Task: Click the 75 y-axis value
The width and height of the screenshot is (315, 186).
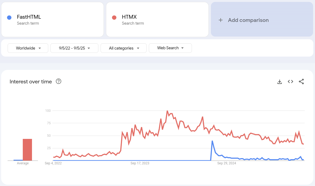Action: click(x=49, y=123)
